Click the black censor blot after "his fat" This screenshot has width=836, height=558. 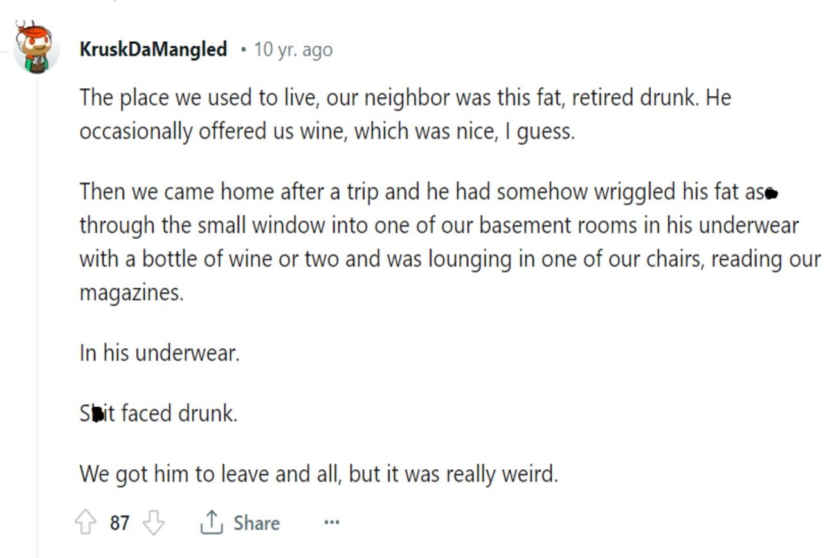771,193
